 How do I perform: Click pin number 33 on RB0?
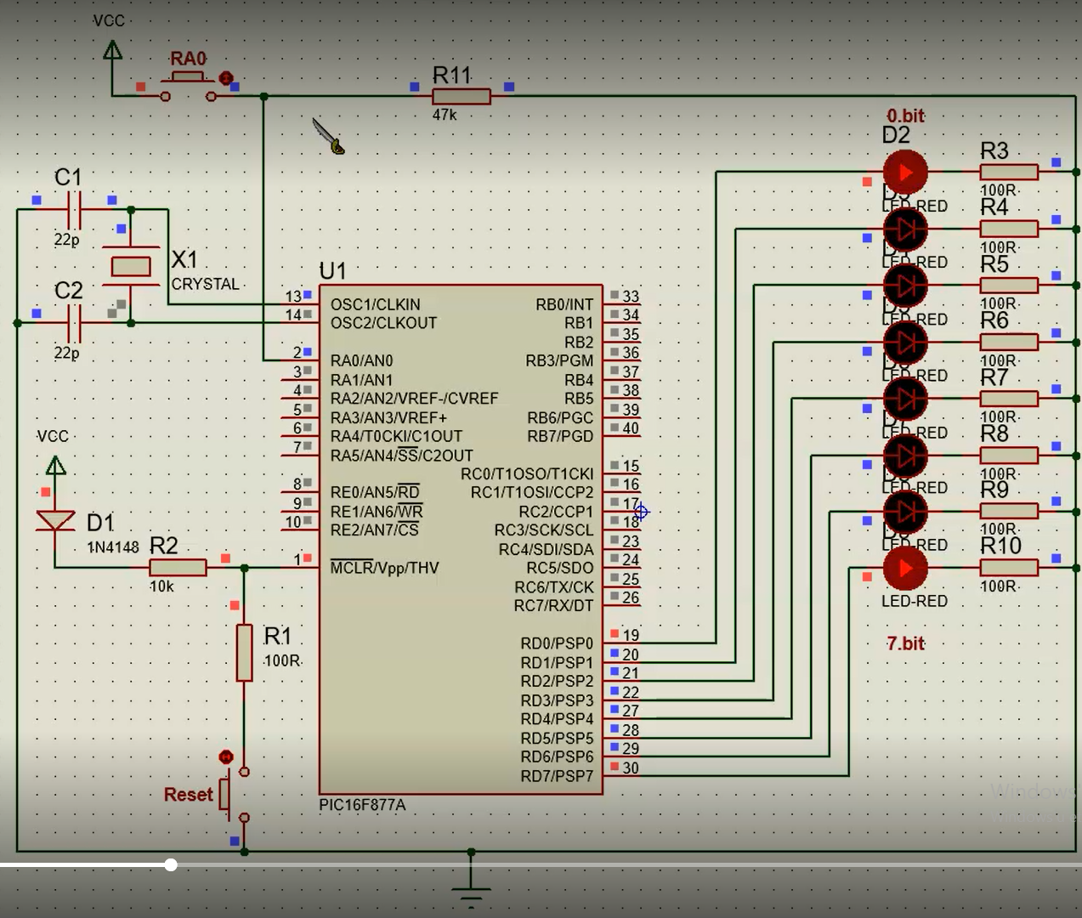point(631,297)
